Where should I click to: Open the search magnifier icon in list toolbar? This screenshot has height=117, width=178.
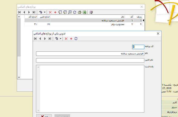coord(70,12)
